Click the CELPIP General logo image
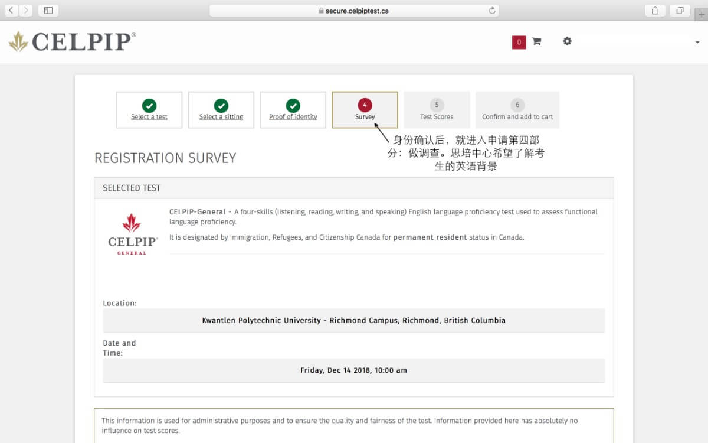This screenshot has width=708, height=443. pyautogui.click(x=133, y=234)
